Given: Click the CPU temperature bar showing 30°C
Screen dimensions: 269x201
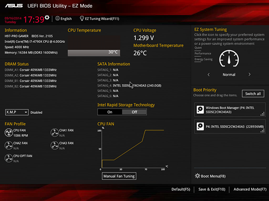Looking at the screenshot, I should pyautogui.click(x=94, y=53).
